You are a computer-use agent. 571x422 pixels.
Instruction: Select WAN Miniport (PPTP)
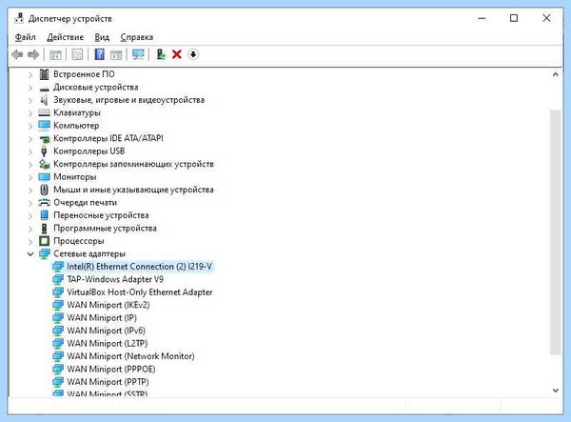coord(108,382)
